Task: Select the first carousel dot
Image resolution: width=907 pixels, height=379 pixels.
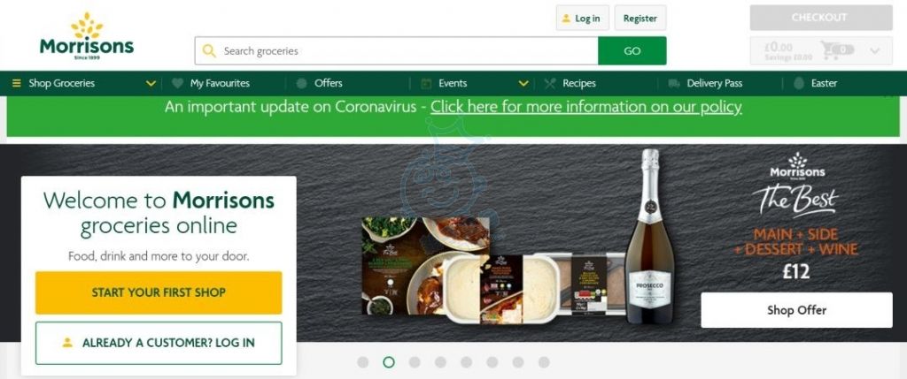Action: (x=362, y=362)
